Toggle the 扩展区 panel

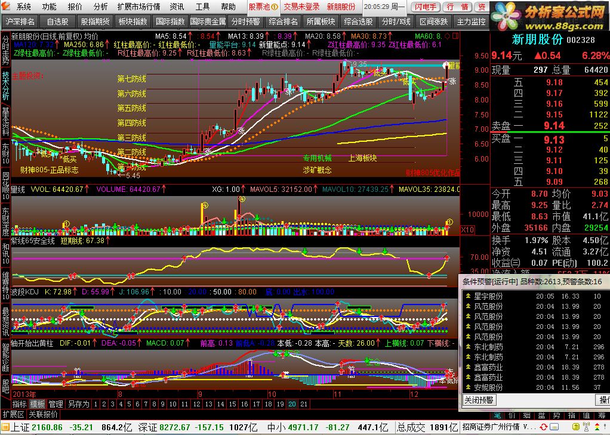14,415
